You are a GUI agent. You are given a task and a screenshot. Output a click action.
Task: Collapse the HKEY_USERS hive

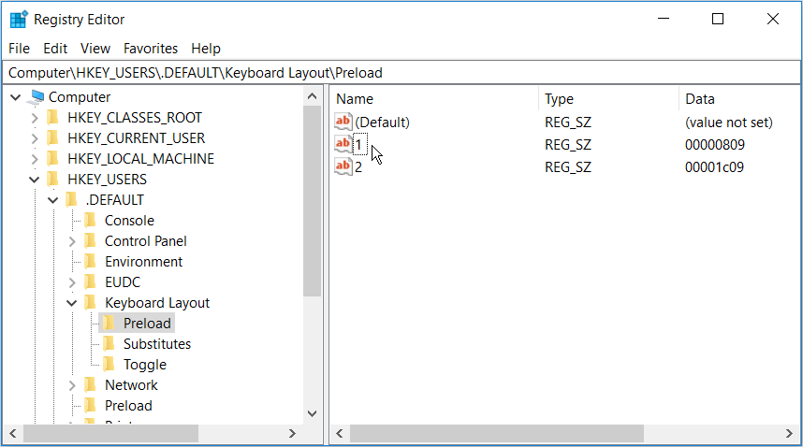tap(35, 180)
